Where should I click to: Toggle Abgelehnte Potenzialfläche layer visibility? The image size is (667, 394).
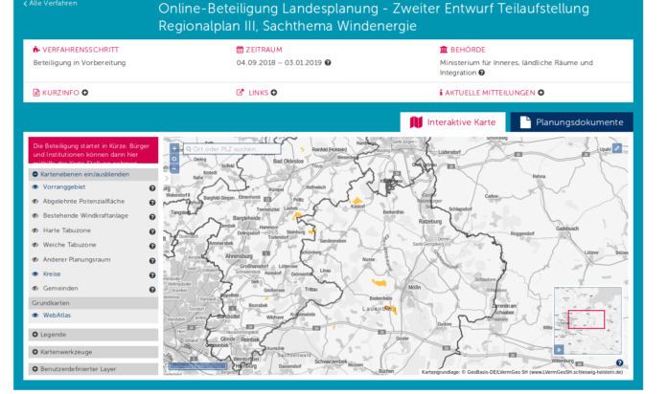(x=35, y=201)
